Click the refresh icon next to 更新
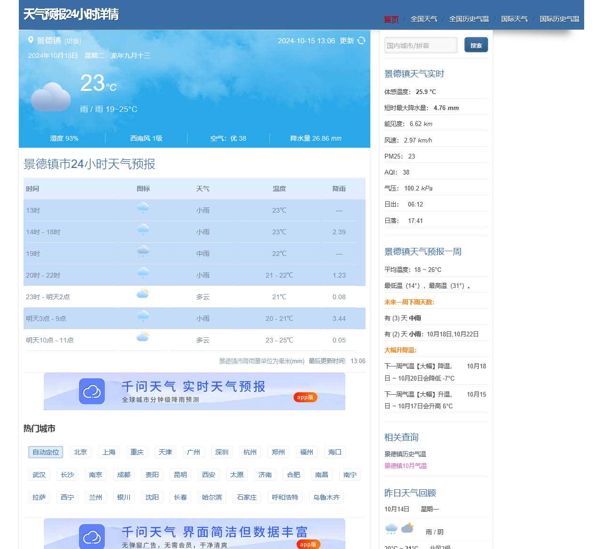Image resolution: width=603 pixels, height=549 pixels. (x=361, y=41)
